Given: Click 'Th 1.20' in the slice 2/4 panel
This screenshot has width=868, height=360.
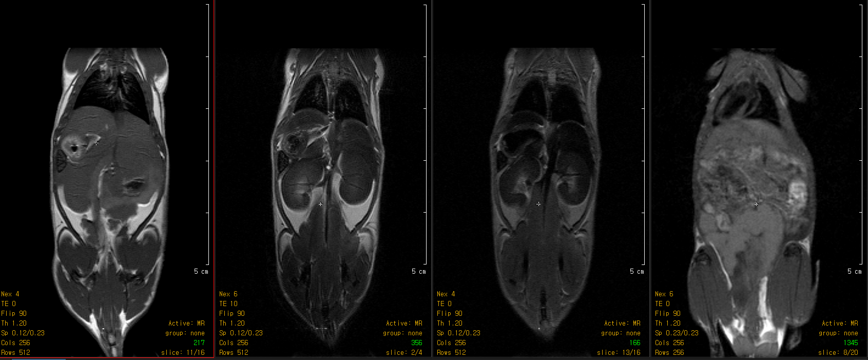Looking at the screenshot, I should point(232,323).
